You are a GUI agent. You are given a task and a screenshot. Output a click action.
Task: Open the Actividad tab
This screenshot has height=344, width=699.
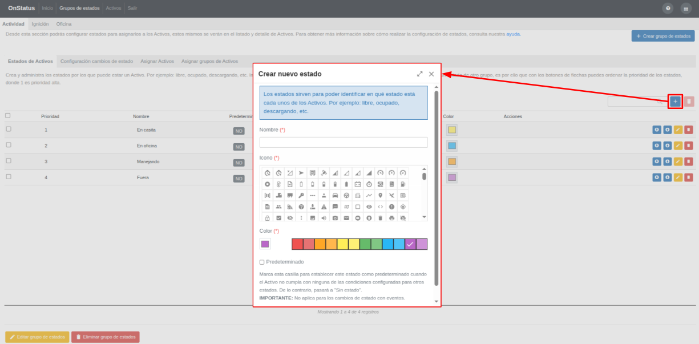point(14,24)
